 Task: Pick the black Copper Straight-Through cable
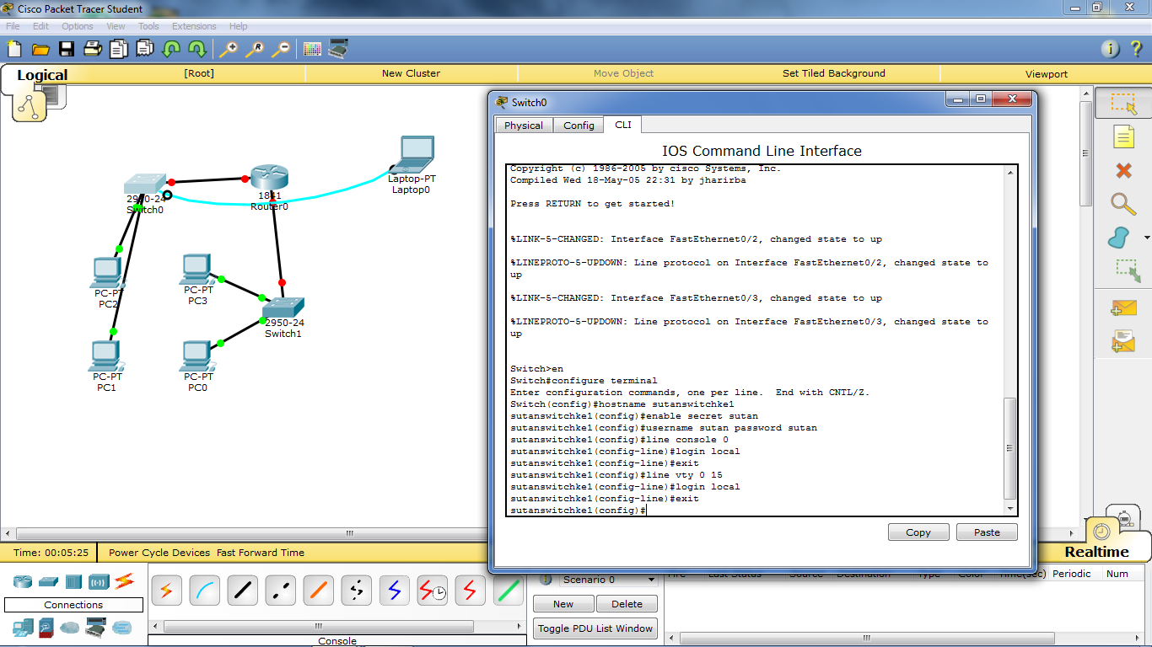tap(243, 591)
